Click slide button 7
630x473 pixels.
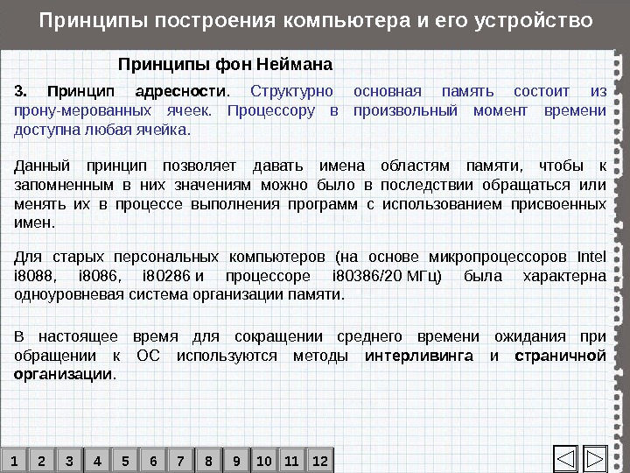tap(181, 461)
